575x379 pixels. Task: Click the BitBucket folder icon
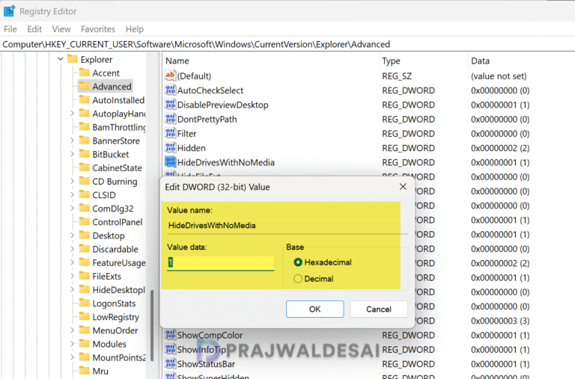coord(85,154)
